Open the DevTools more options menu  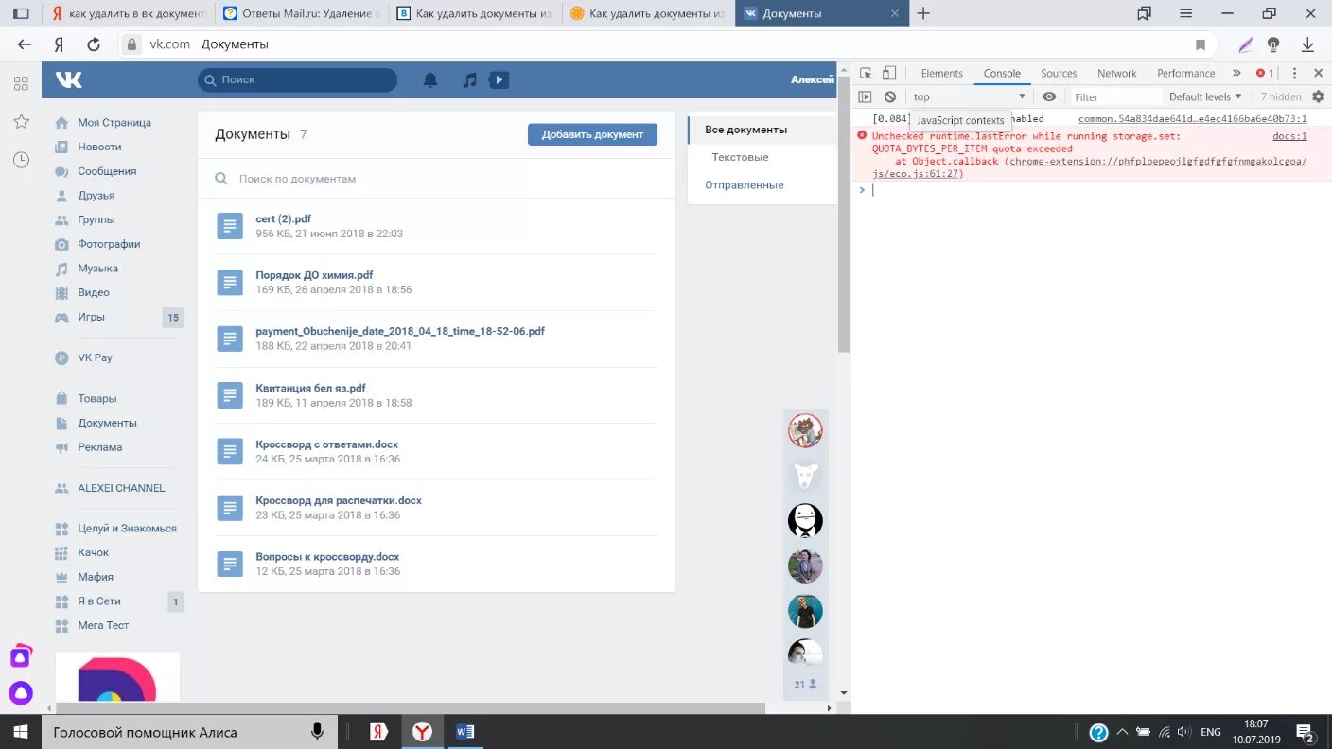1295,73
